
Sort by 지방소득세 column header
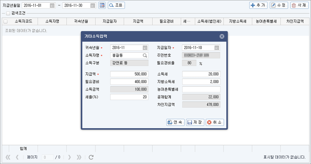coord(238,21)
